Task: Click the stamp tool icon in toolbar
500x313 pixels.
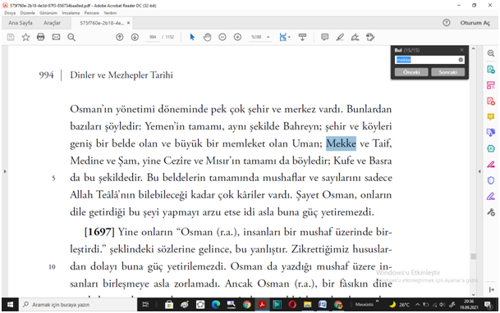Action: coord(370,37)
